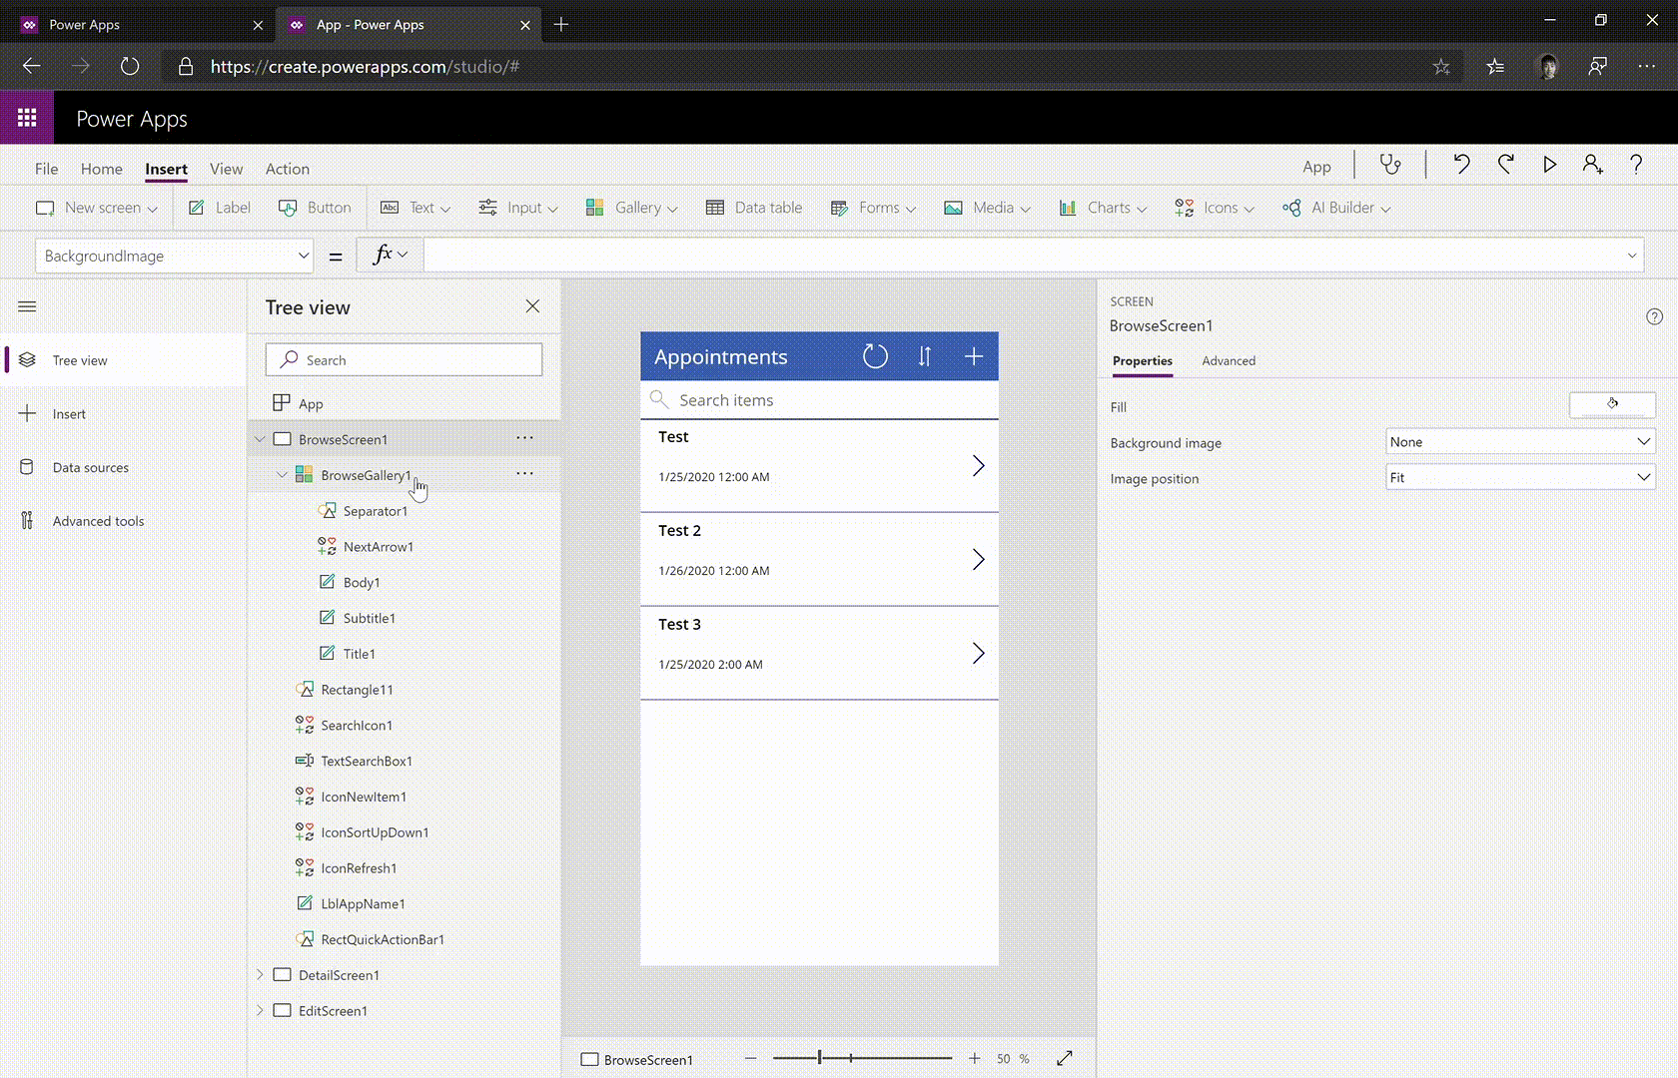Image resolution: width=1678 pixels, height=1078 pixels.
Task: Open the Text controls dropdown
Action: 416,208
